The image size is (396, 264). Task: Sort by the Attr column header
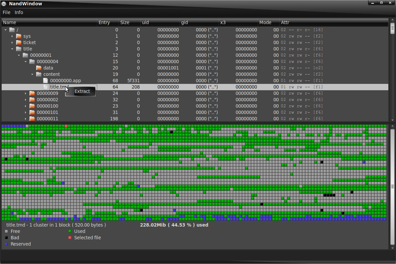334,22
